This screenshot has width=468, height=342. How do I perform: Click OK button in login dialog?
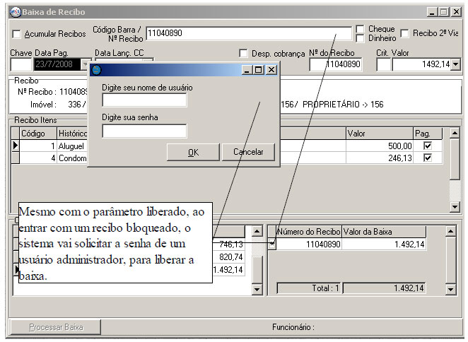coord(193,152)
